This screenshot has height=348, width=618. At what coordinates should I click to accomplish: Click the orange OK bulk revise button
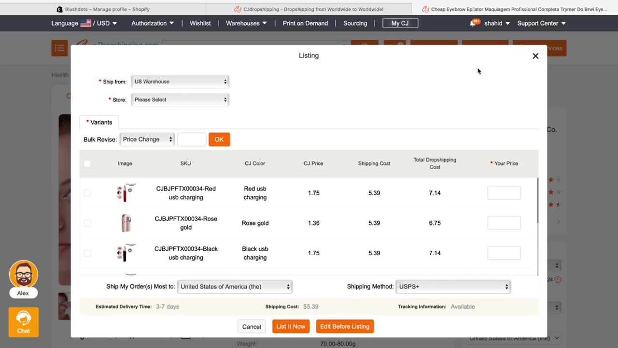[219, 139]
